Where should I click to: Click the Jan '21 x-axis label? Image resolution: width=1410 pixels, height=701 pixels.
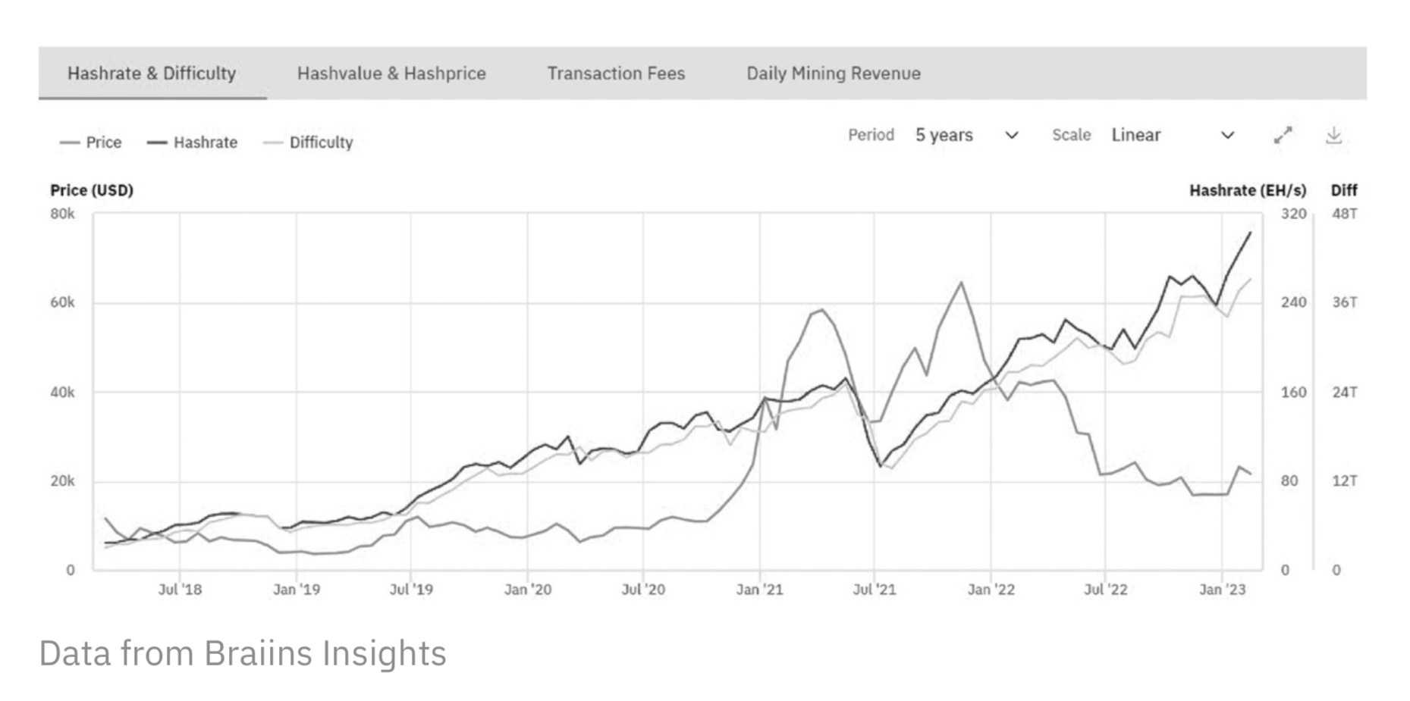(759, 590)
